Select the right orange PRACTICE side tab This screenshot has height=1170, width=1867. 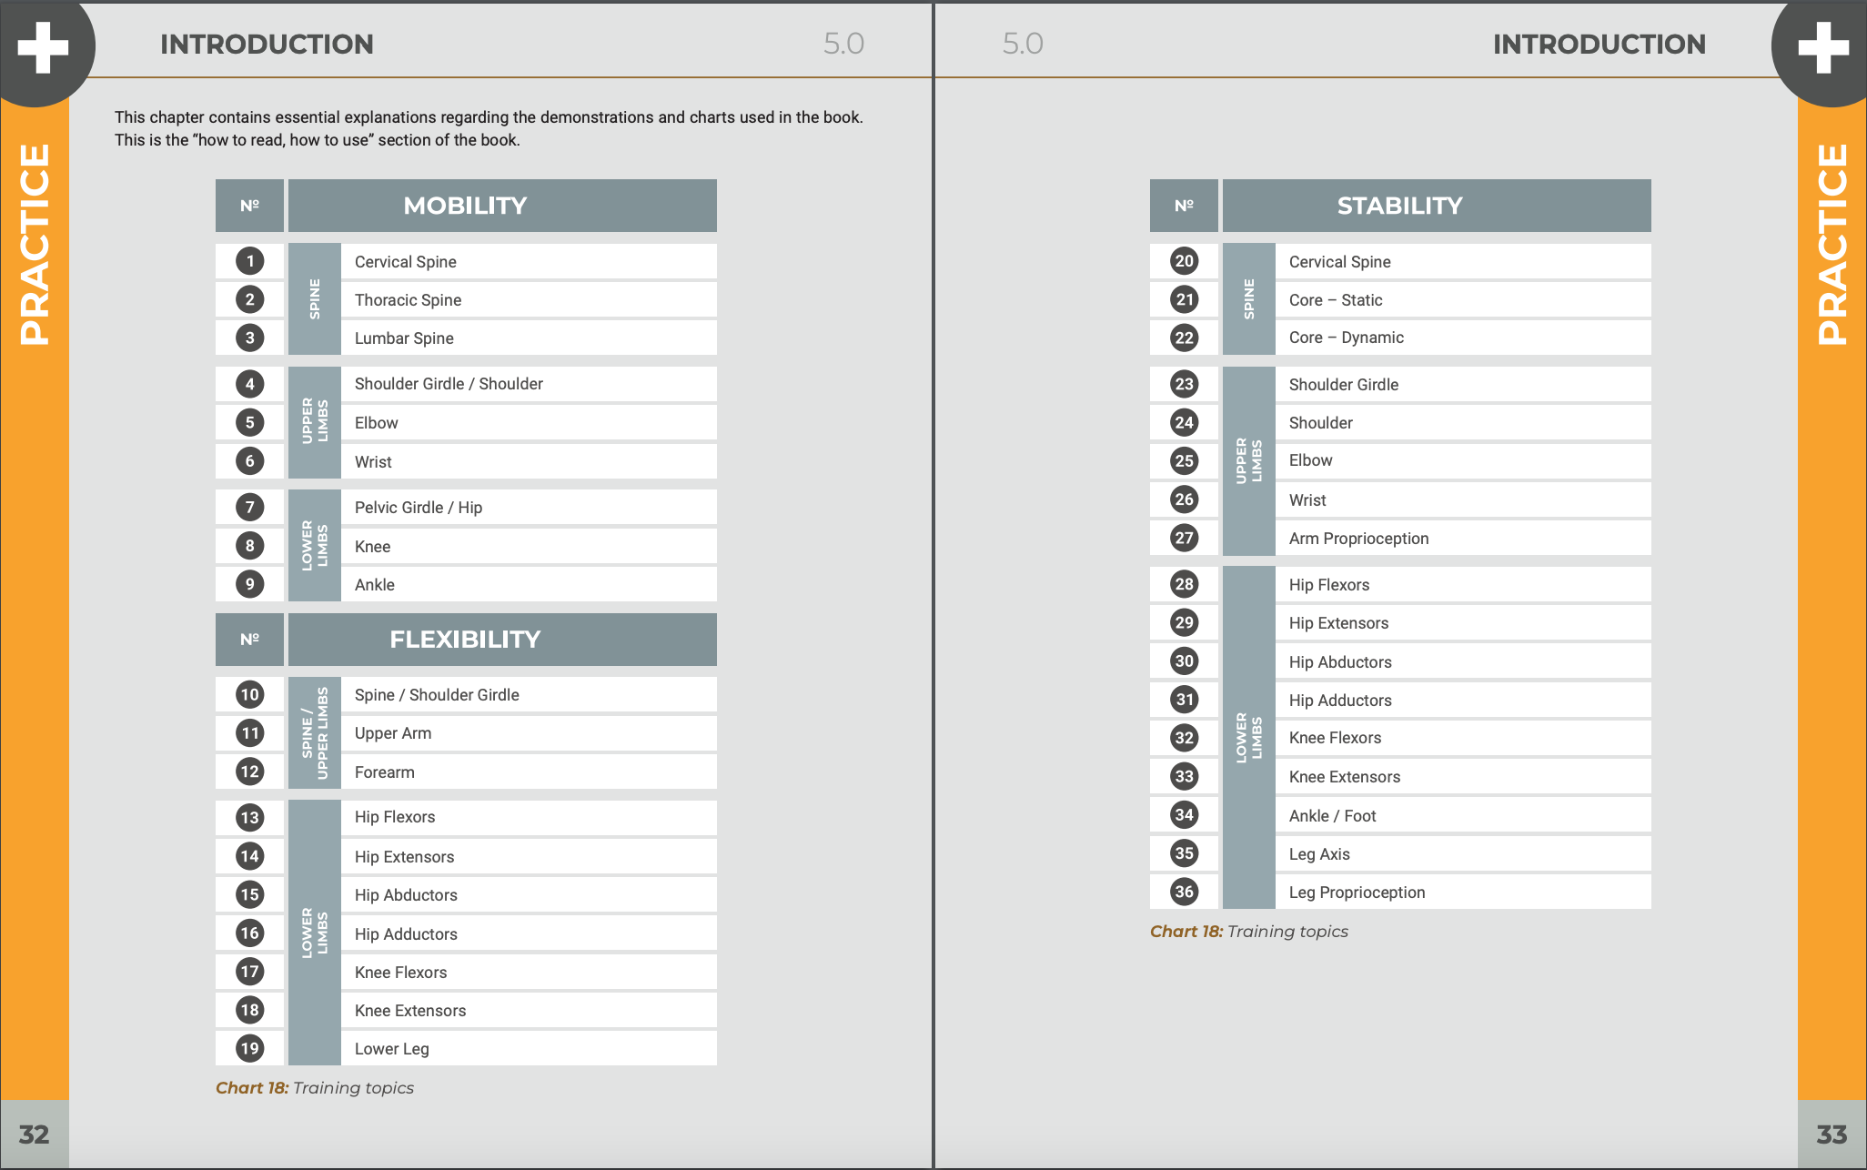tap(1832, 246)
